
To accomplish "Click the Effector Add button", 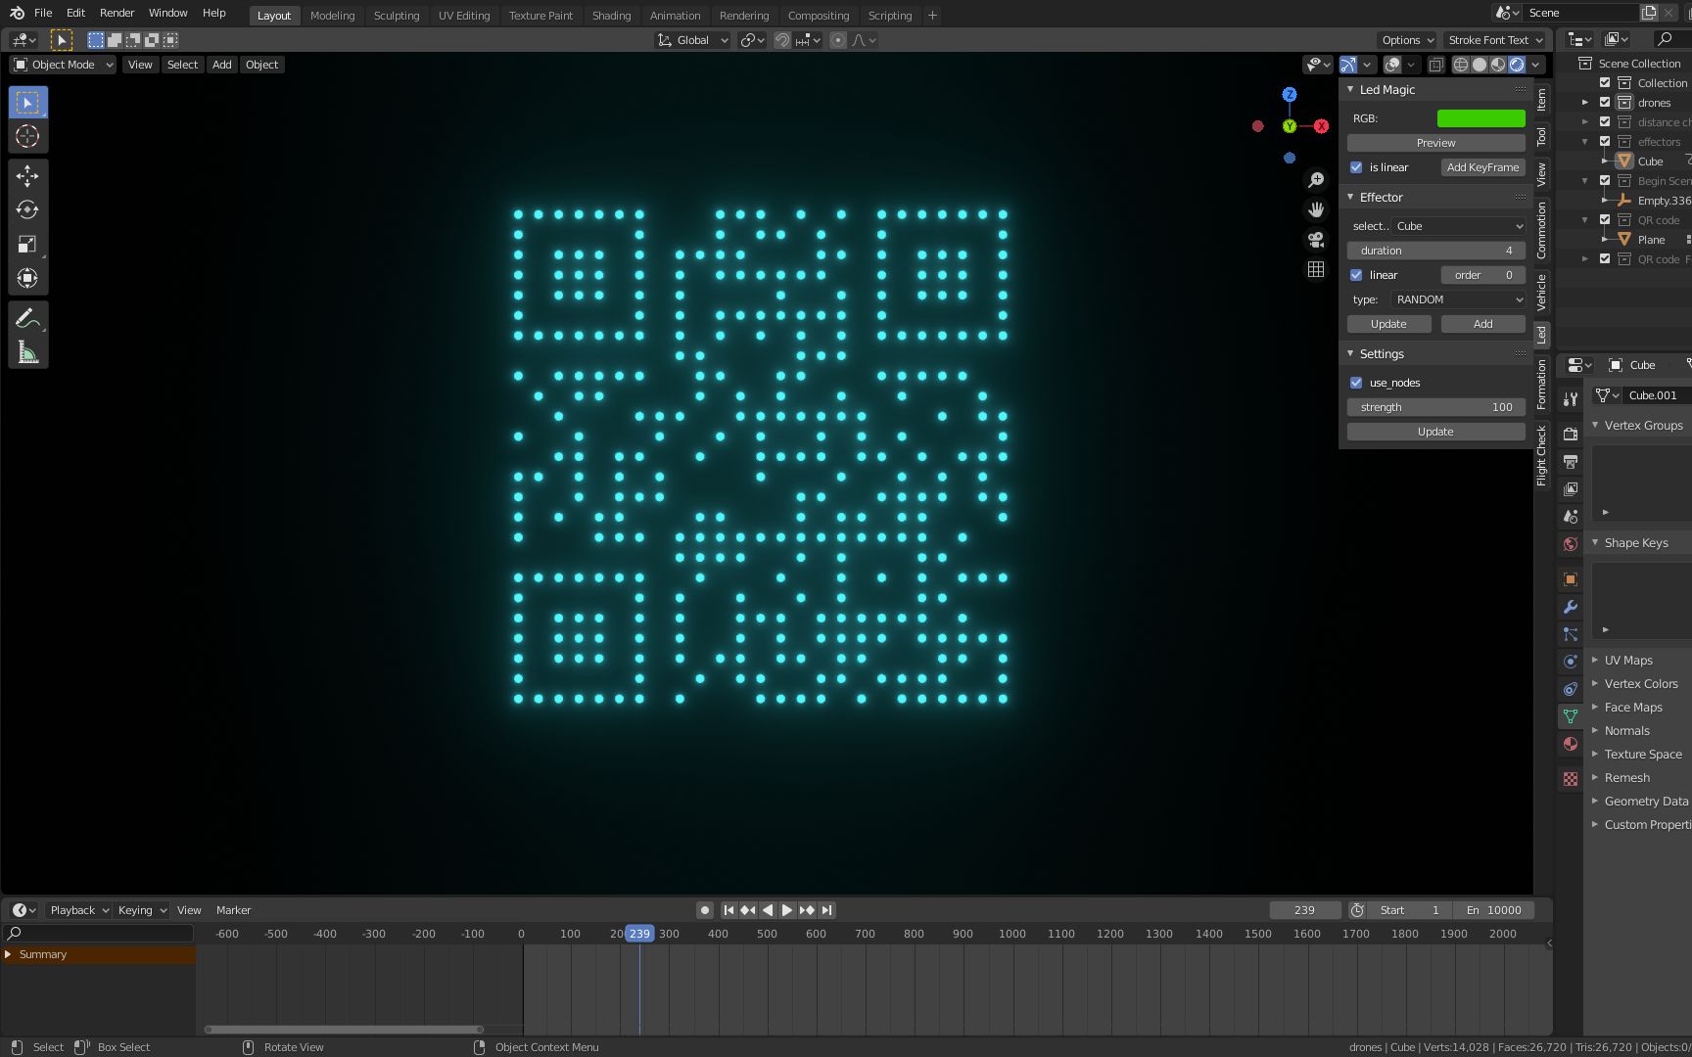I will (1482, 324).
